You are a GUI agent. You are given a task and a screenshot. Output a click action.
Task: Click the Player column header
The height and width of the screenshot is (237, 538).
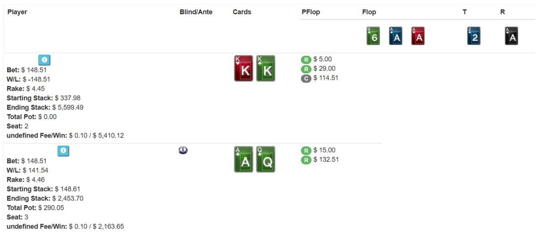[17, 12]
